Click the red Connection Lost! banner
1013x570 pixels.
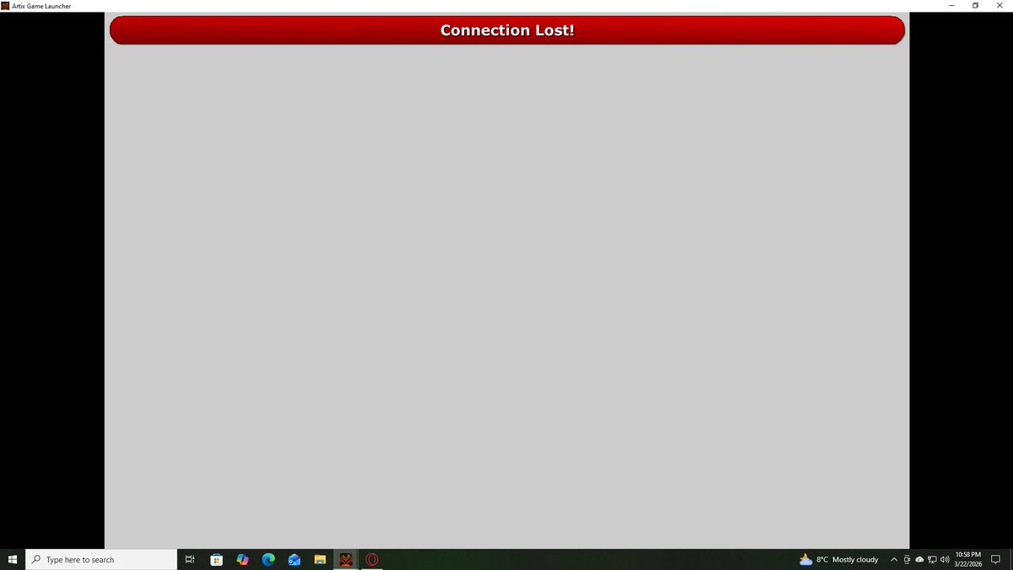click(x=506, y=30)
